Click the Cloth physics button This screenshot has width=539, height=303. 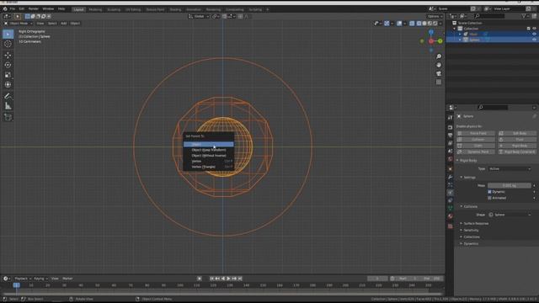tap(476, 146)
